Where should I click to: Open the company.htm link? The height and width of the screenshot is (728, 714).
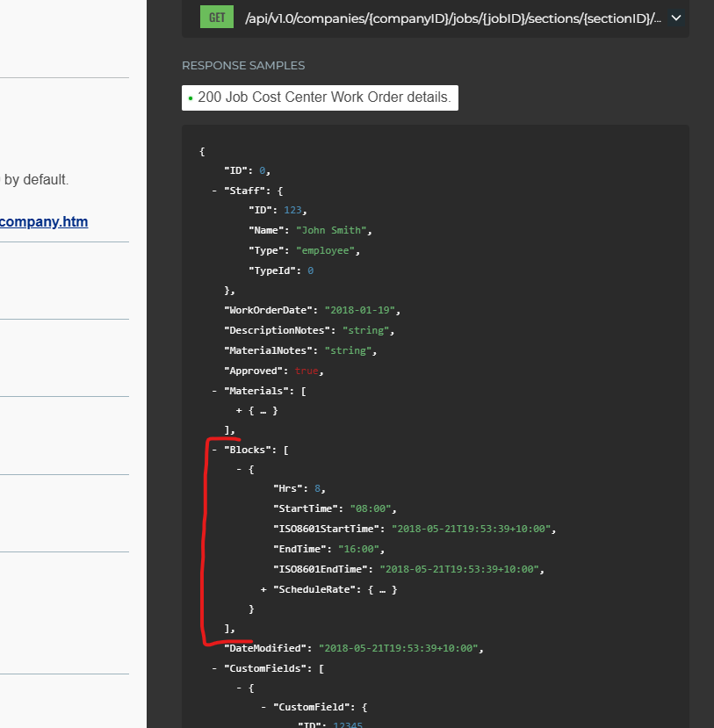coord(44,221)
